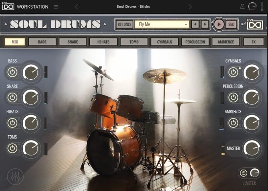Select previous kit preset with the left triangle button
Image resolution: width=268 pixels, height=191 pixels.
click(x=195, y=24)
